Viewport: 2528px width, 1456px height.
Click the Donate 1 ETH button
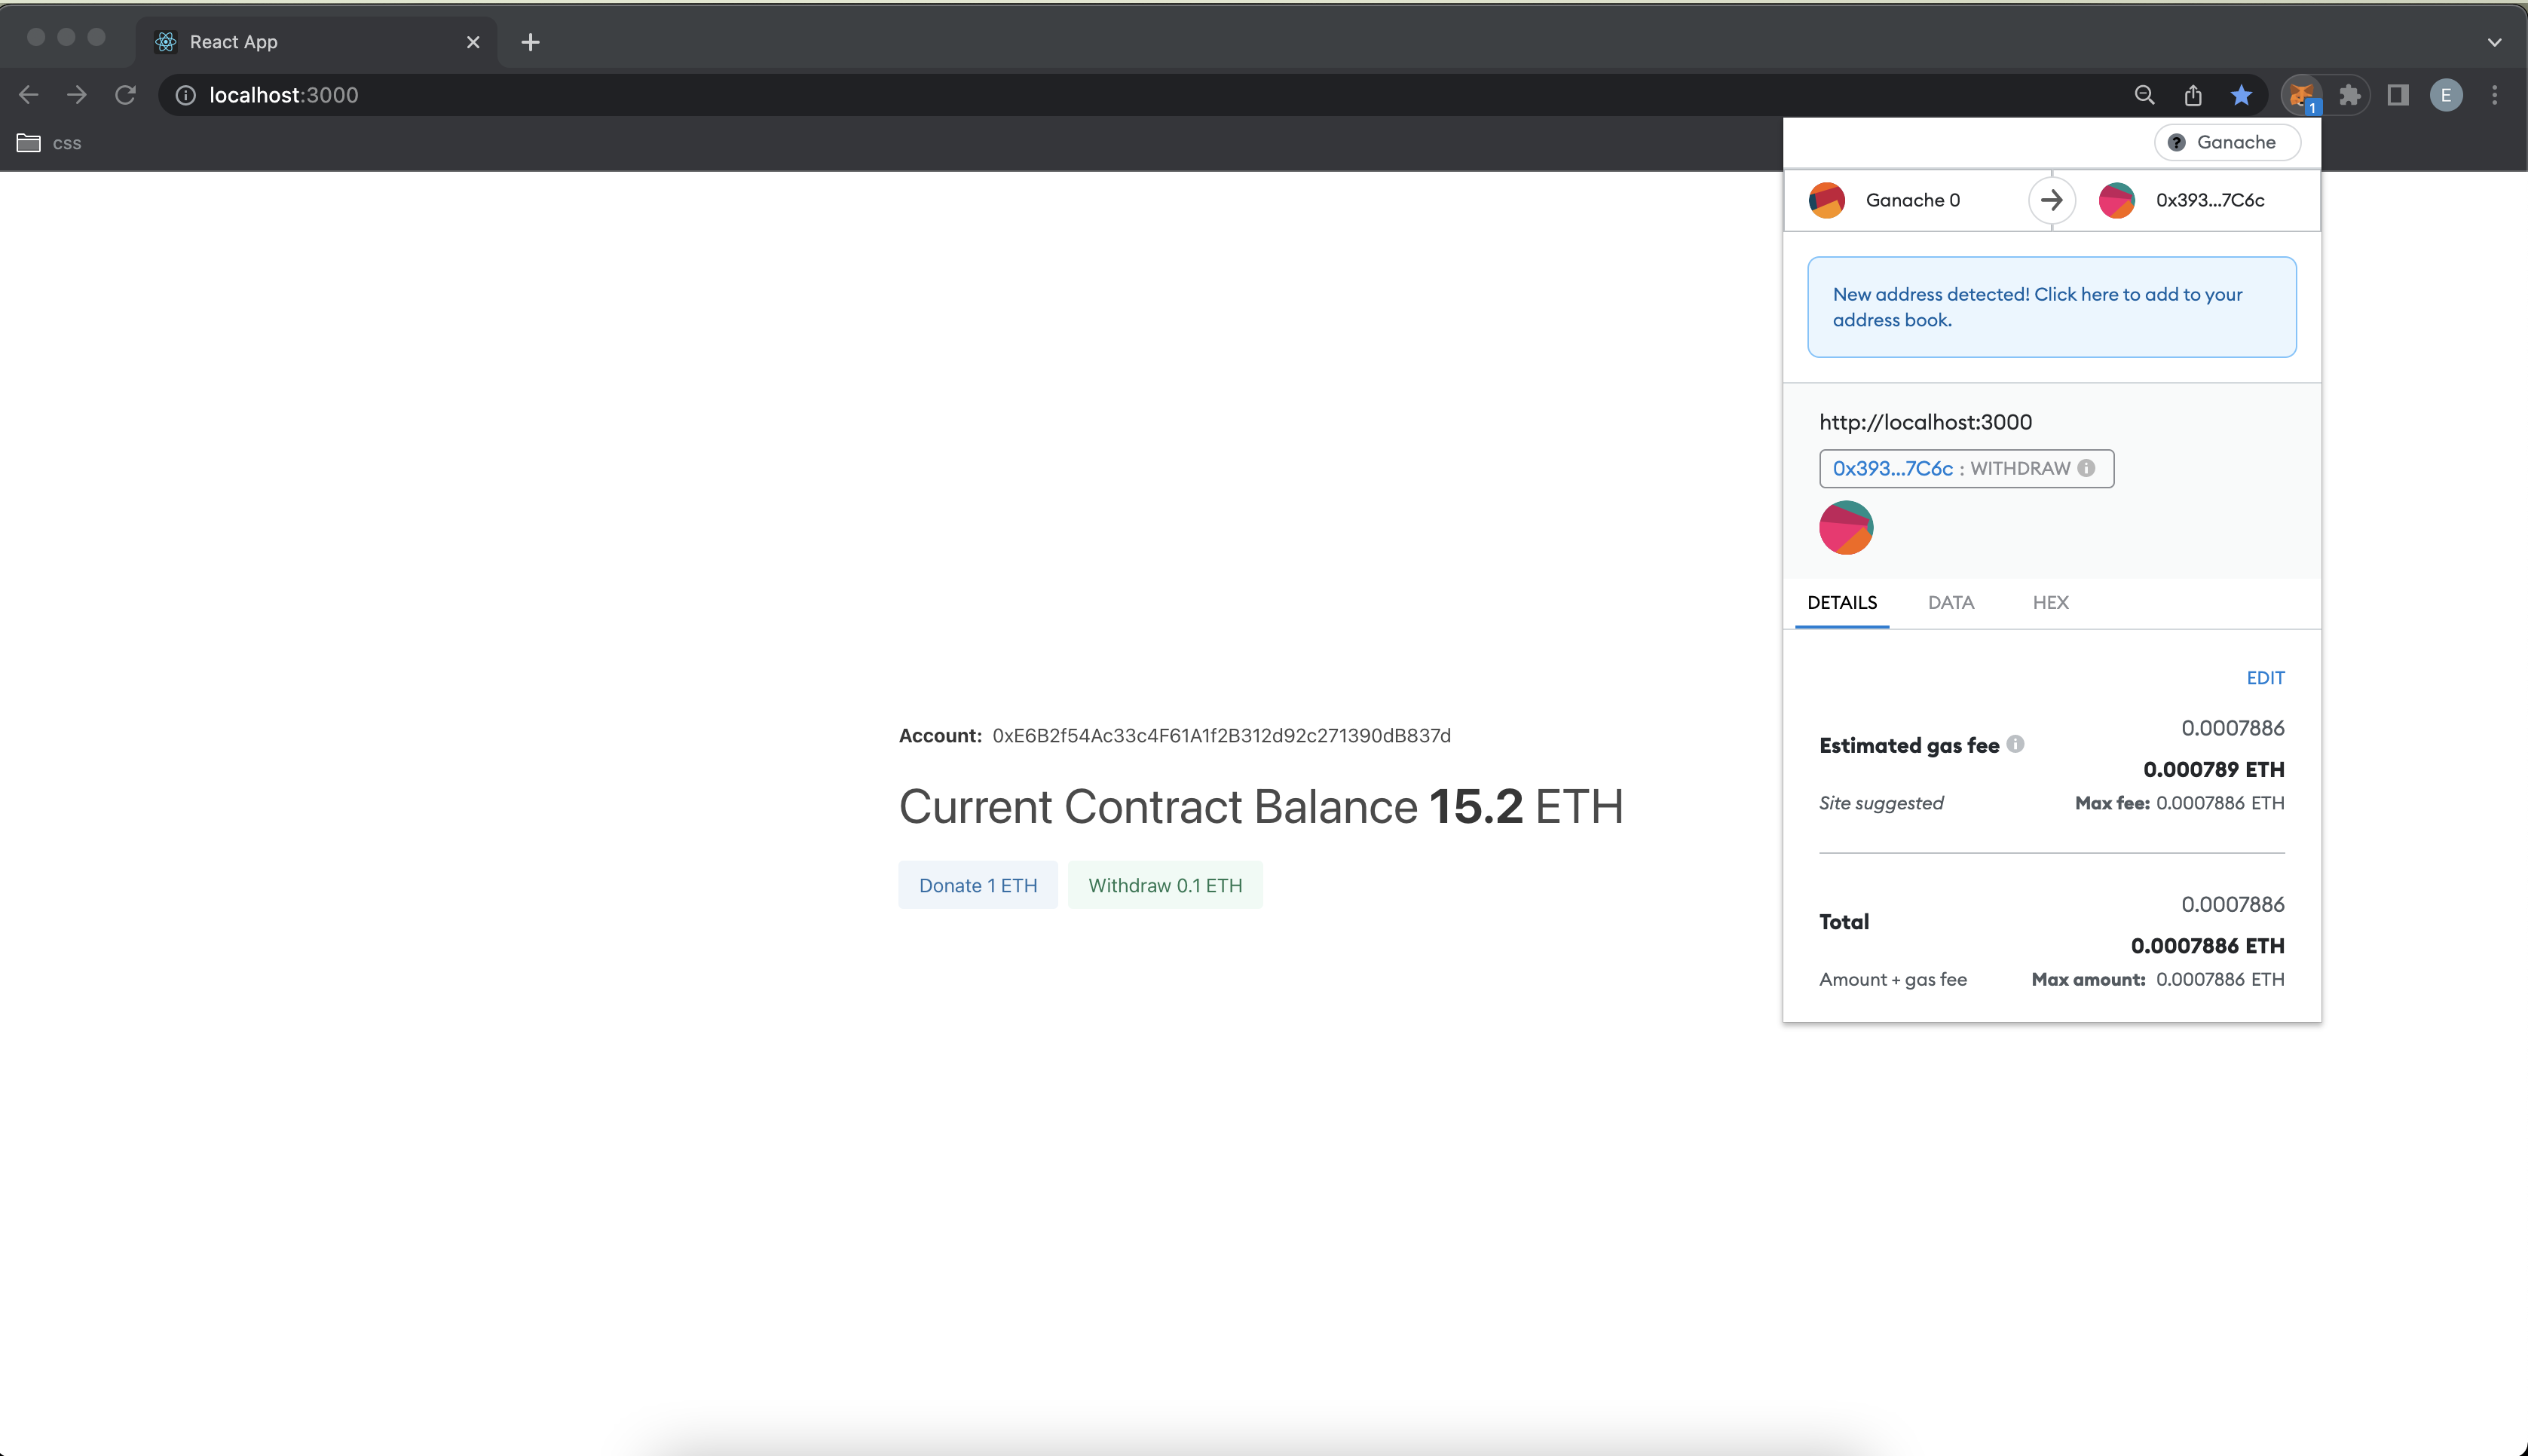[x=978, y=885]
